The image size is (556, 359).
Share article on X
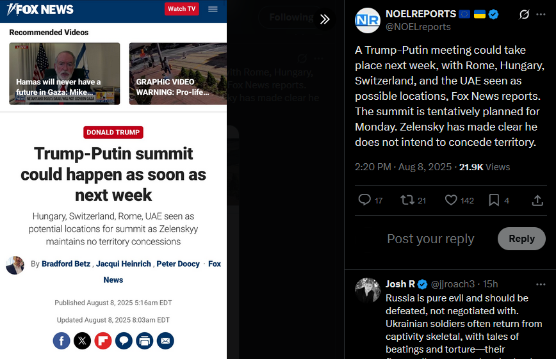82,341
